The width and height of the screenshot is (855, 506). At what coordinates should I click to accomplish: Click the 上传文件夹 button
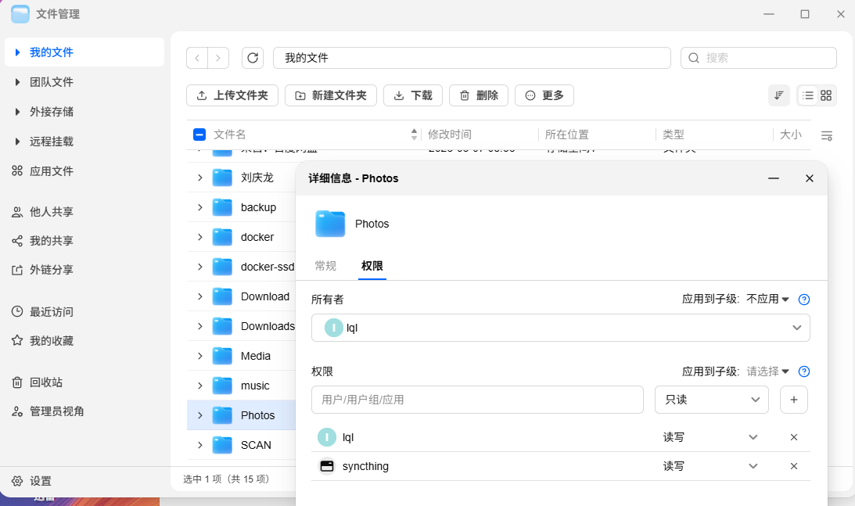pyautogui.click(x=232, y=95)
